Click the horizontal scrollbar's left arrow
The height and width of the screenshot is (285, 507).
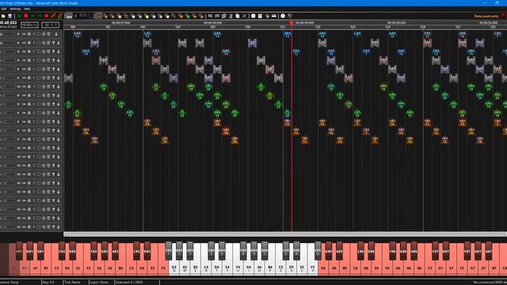(x=66, y=234)
